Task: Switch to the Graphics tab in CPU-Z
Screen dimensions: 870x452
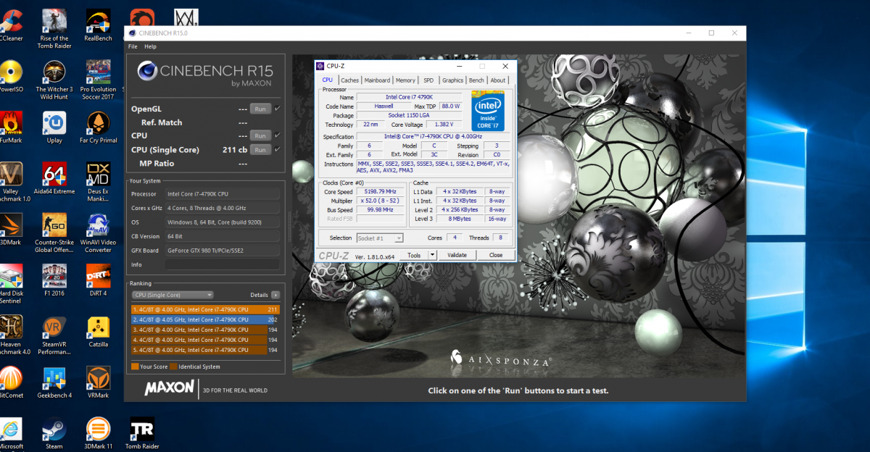Action: (452, 80)
